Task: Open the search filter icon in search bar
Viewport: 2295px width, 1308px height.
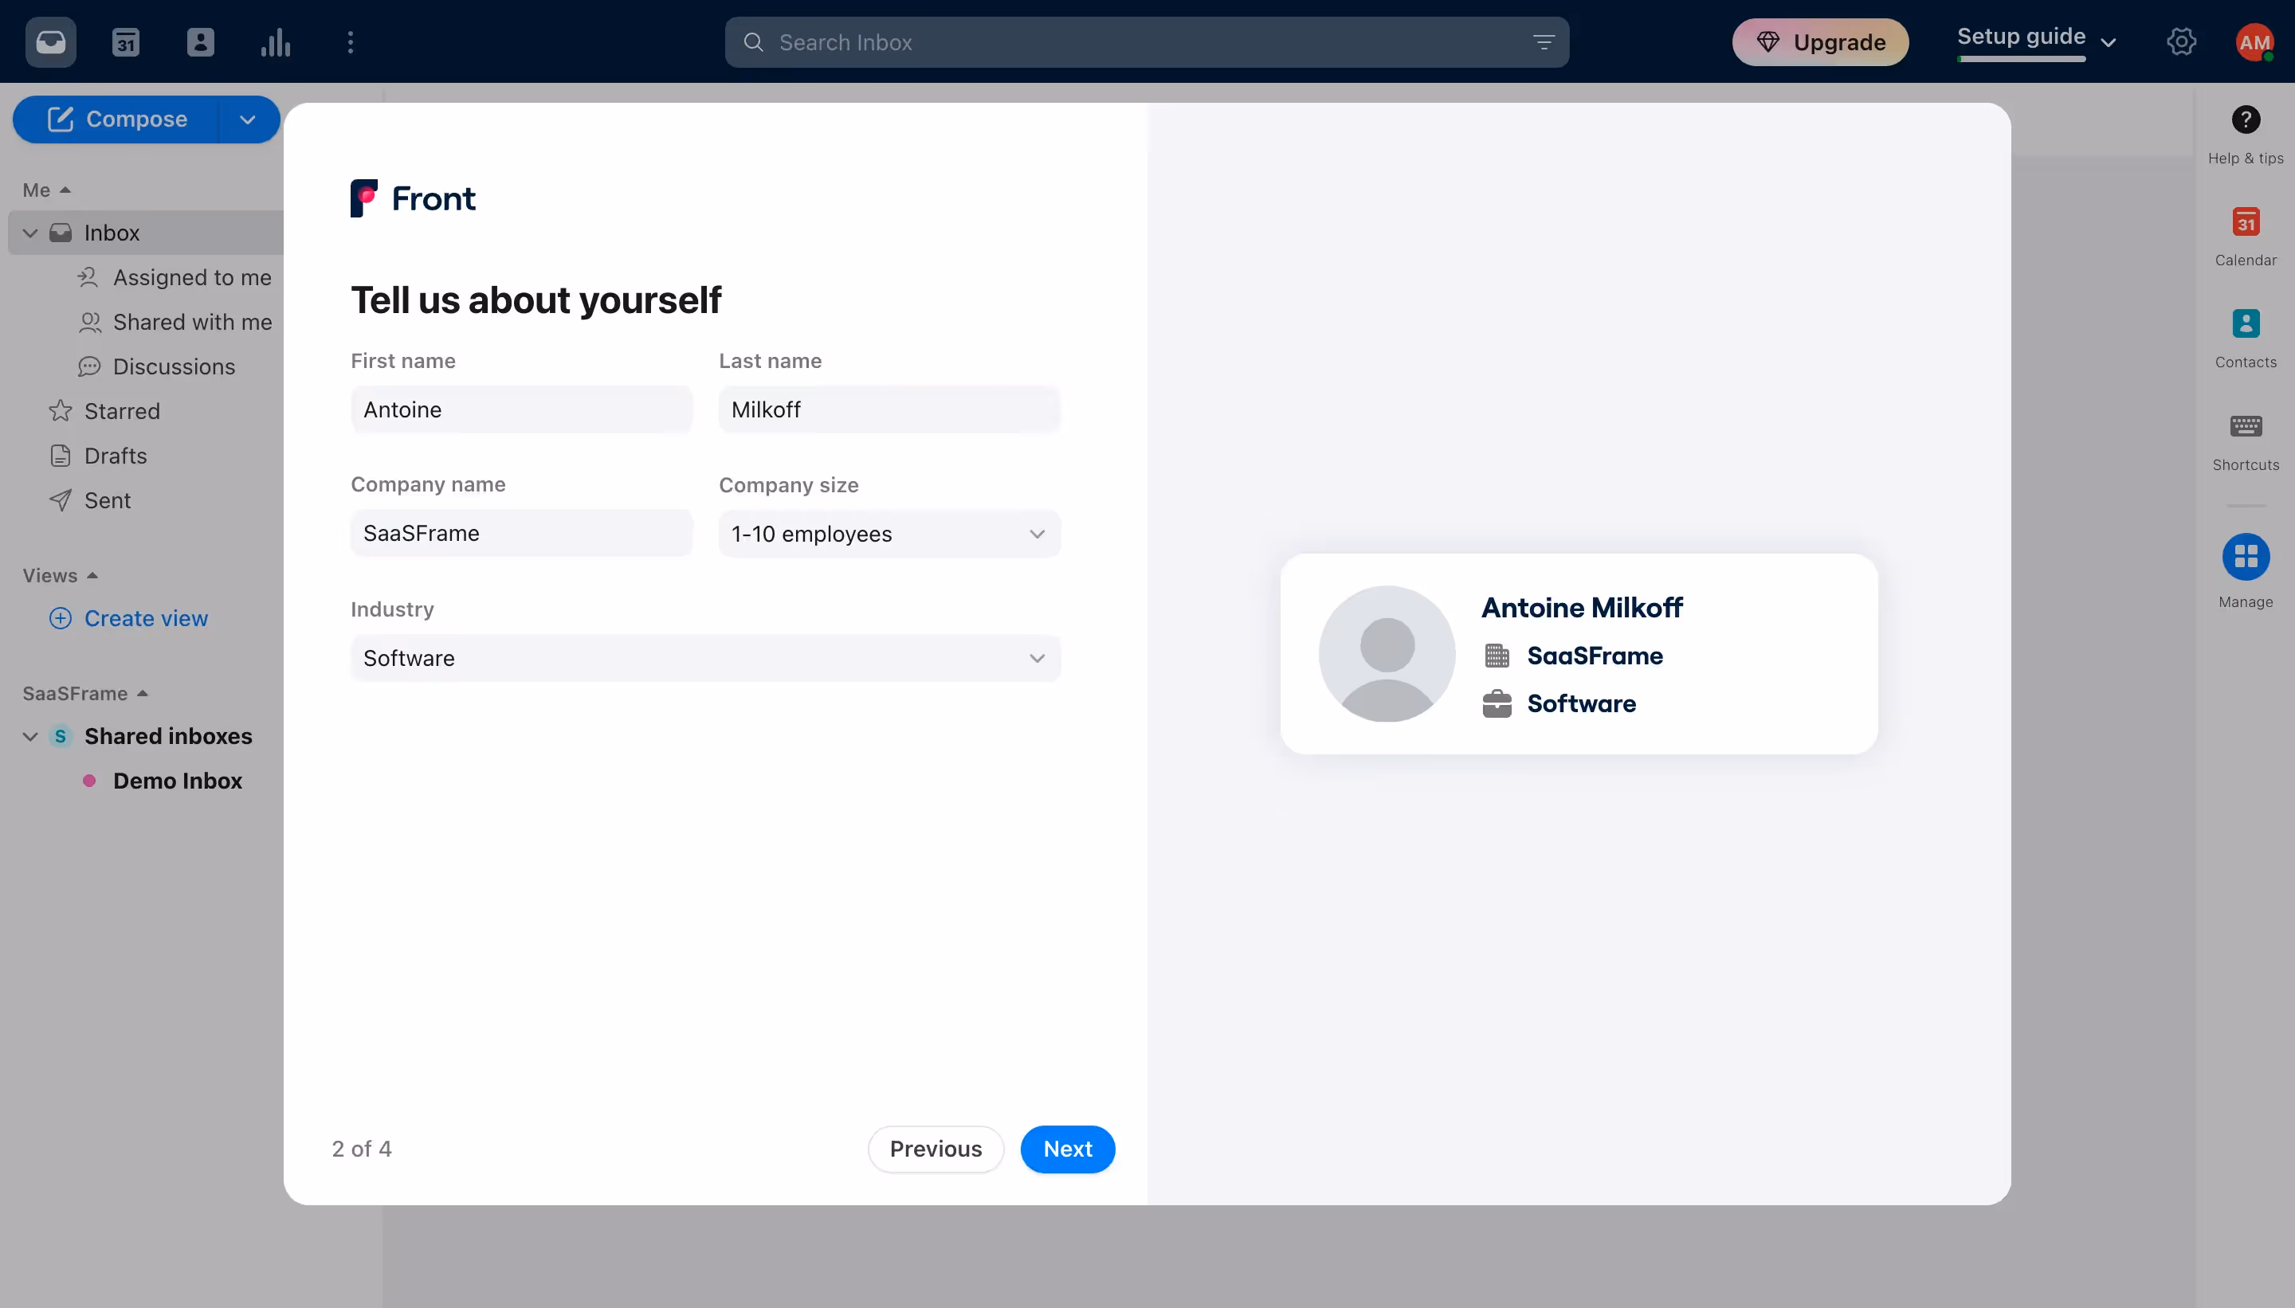Action: pos(1544,42)
